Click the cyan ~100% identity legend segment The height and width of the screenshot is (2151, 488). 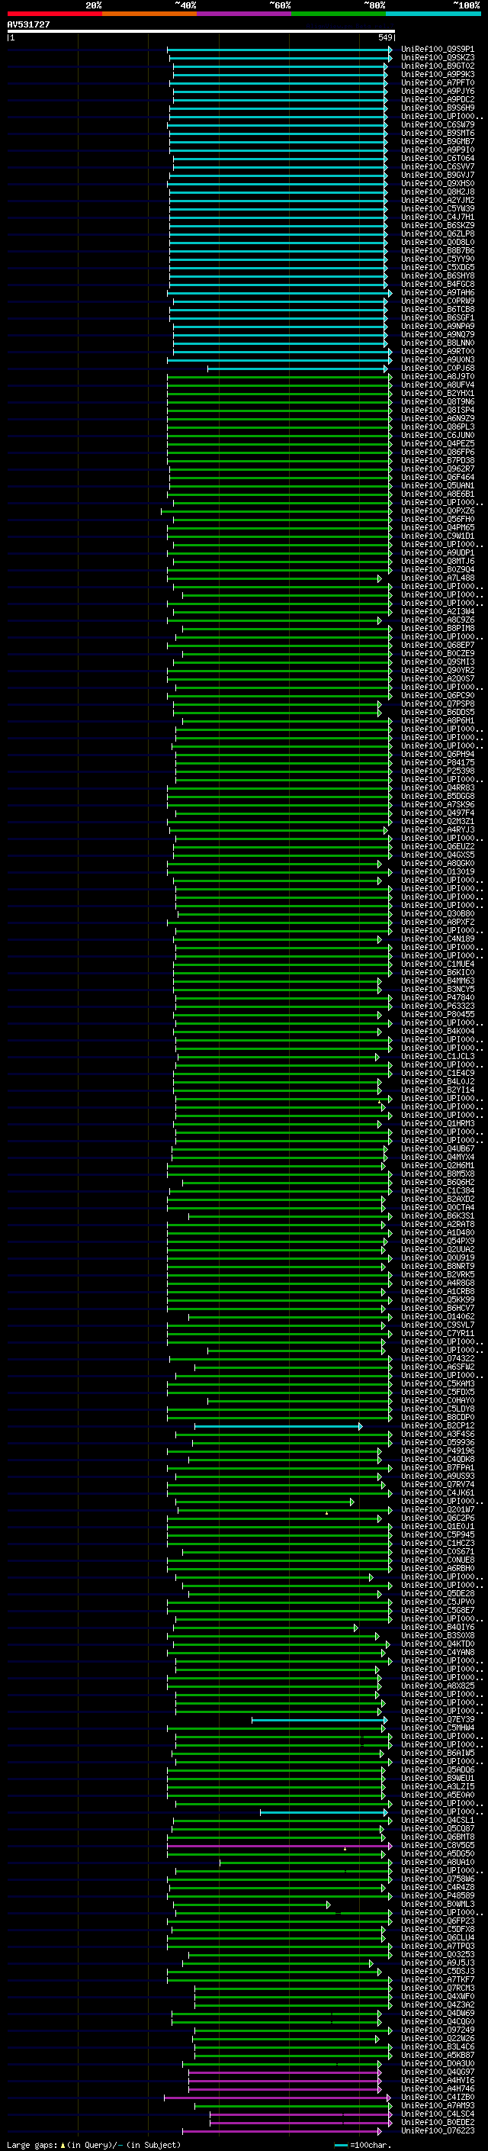pos(433,14)
